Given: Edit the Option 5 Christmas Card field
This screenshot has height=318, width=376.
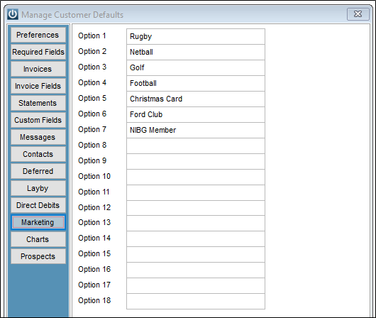Looking at the screenshot, I should click(x=196, y=99).
